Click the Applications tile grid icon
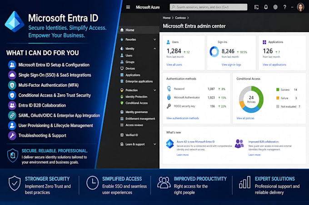Viewport: 309px width, 205px height. [x=264, y=42]
